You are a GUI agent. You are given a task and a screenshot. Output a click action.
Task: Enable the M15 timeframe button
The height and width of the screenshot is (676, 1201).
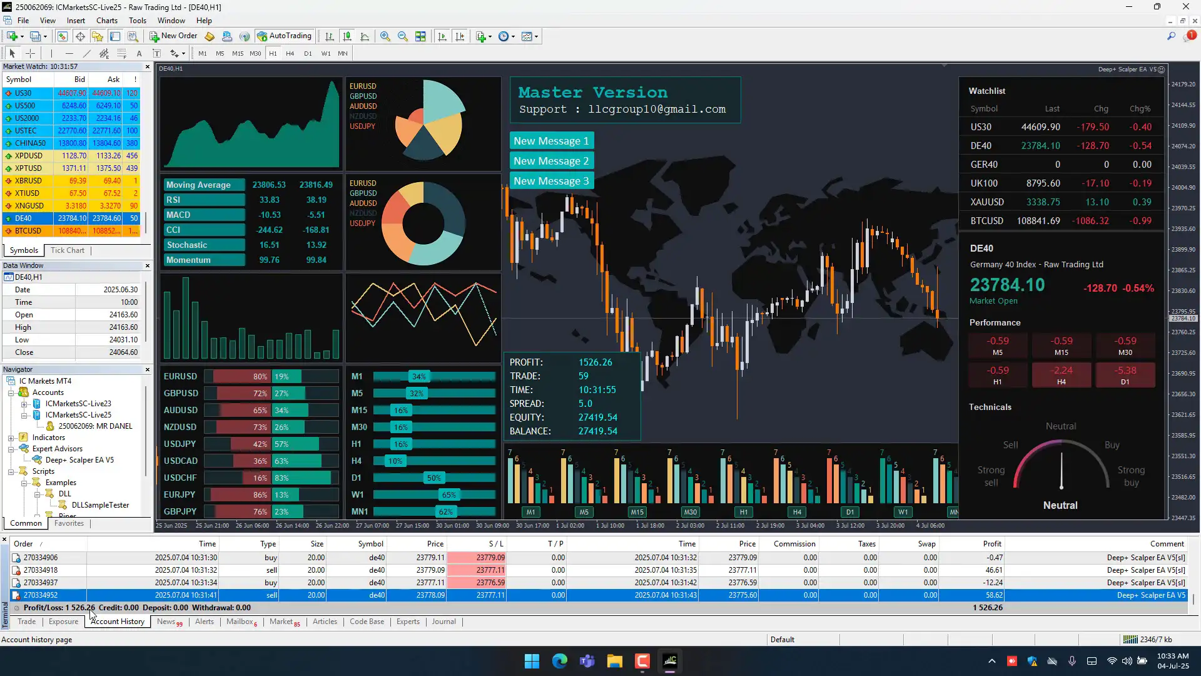(238, 54)
